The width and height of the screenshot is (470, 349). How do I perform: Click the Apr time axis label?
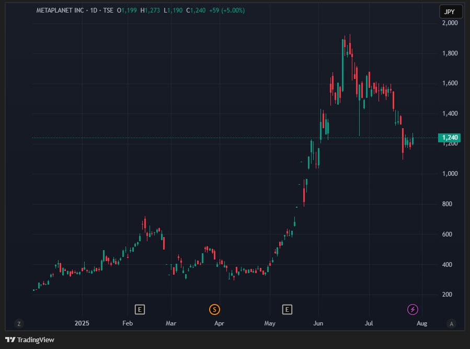pyautogui.click(x=220, y=323)
